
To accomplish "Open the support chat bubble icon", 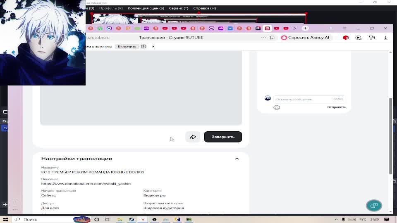I will tap(374, 205).
